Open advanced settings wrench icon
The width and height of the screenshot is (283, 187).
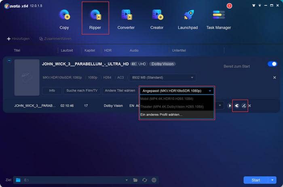coord(237,106)
